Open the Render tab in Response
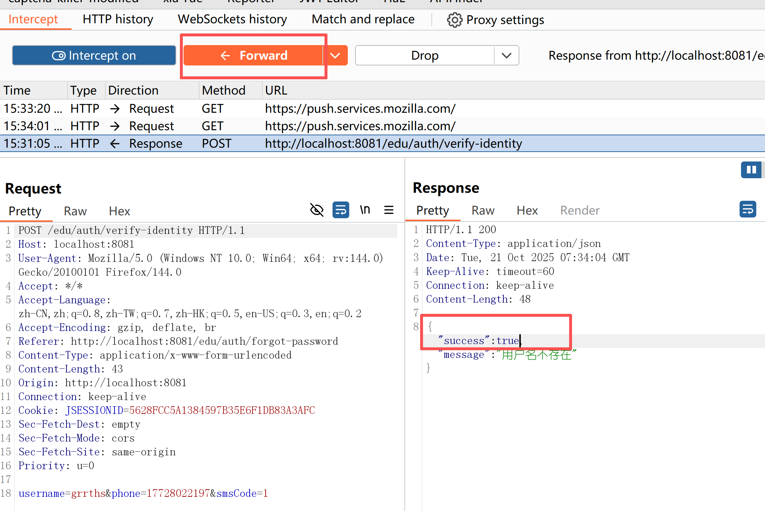Viewport: 765px width, 511px height. pos(580,211)
